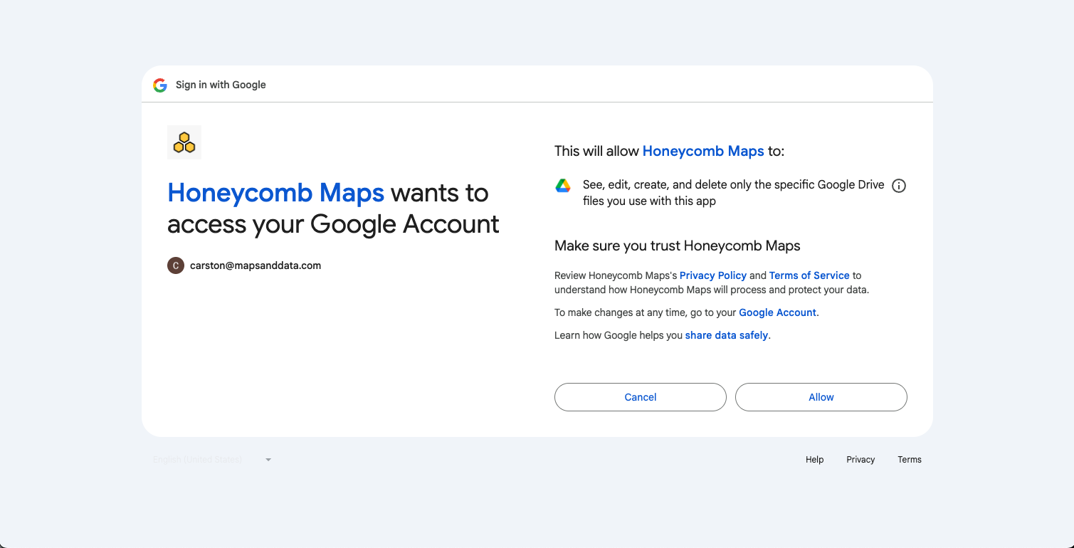Screen dimensions: 1074x548
Task: Click the Google logo in the header
Action: point(159,85)
